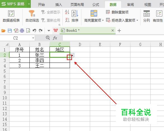Sort ascending A to Z icon
The image size is (164, 131).
click(67, 12)
